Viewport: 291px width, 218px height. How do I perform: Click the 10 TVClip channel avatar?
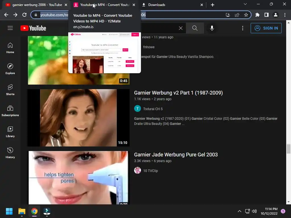tap(138, 170)
